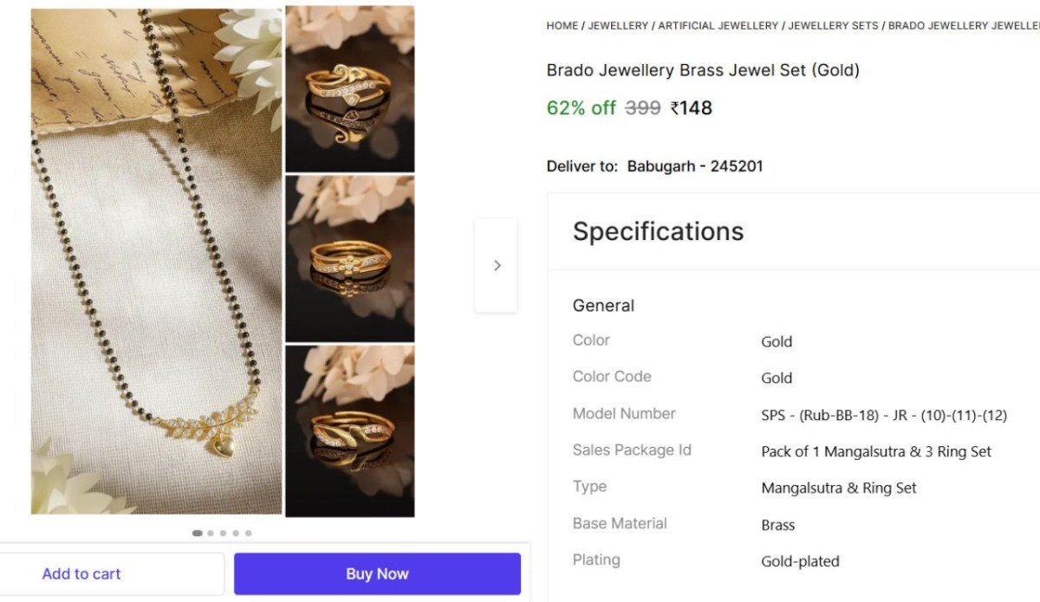View the top ring image with heart design
The image size is (1040, 602).
pyautogui.click(x=350, y=89)
